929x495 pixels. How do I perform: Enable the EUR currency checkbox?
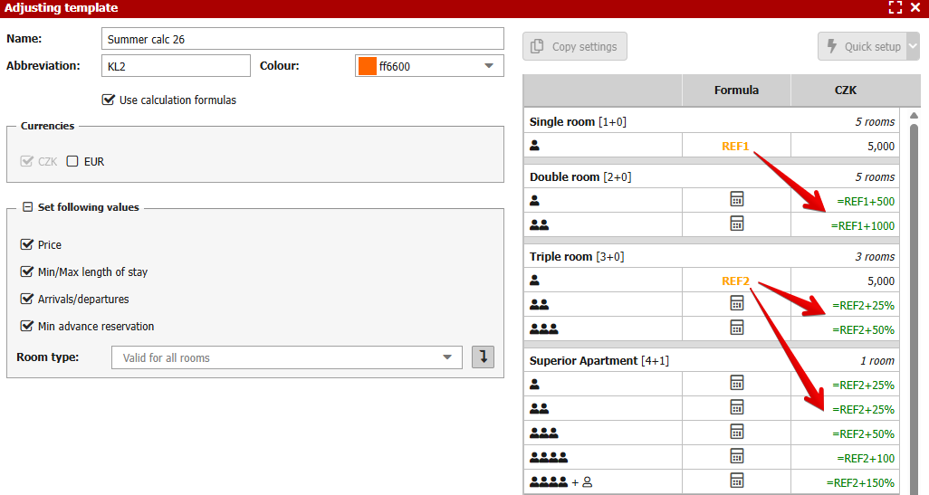tap(72, 161)
